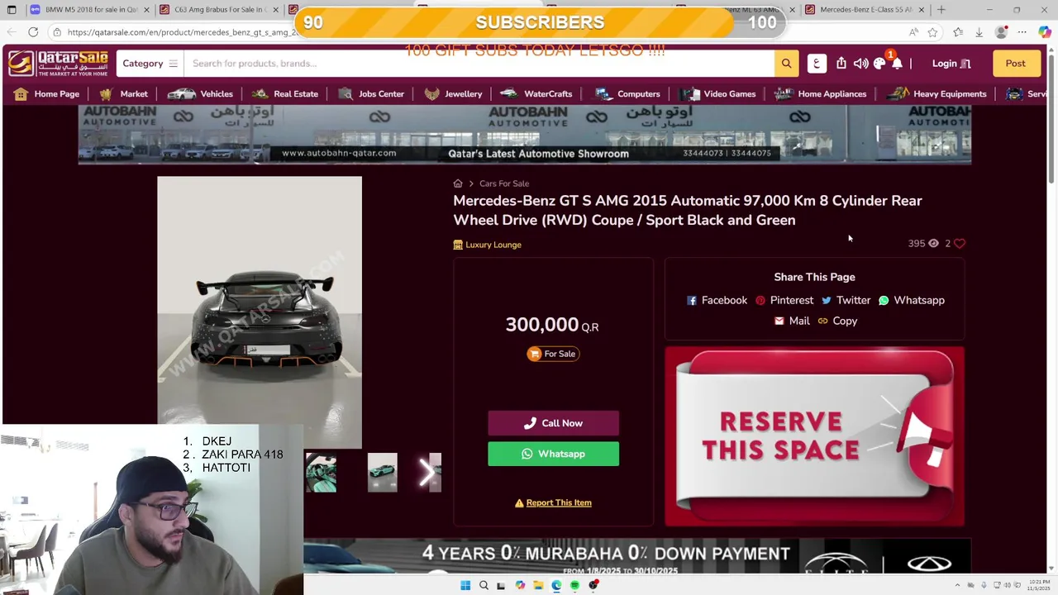Click the main Mercedes rear photo

pyautogui.click(x=260, y=312)
